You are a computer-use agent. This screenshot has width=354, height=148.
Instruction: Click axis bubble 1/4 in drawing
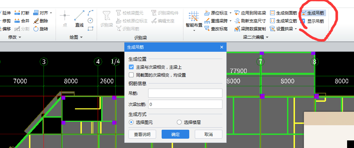(x=115, y=61)
